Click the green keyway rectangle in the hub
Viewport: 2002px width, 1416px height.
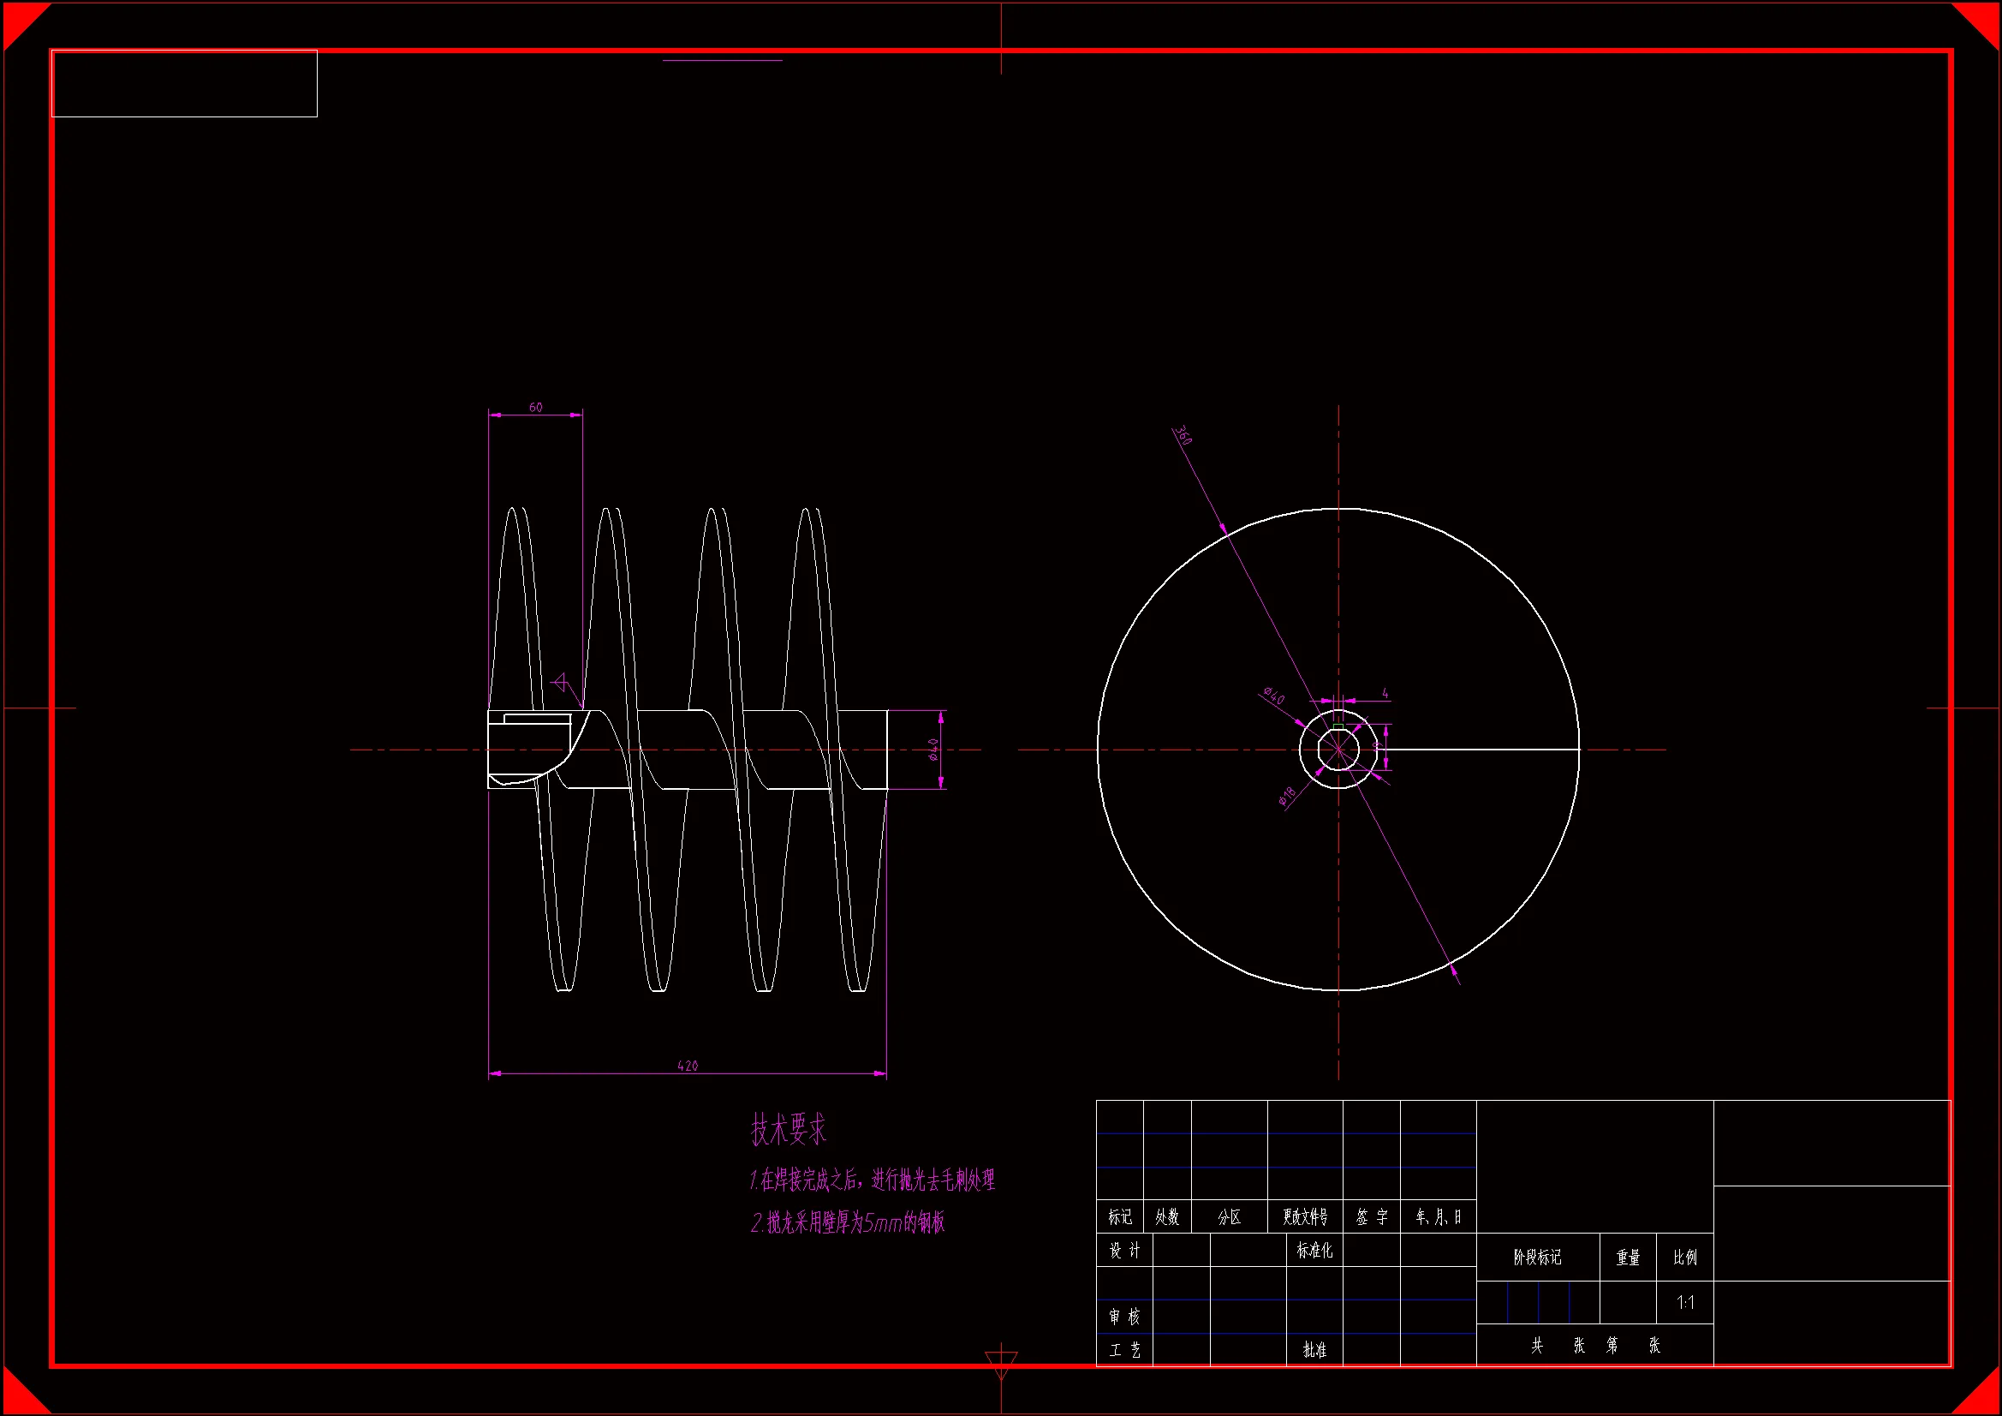click(x=1338, y=726)
